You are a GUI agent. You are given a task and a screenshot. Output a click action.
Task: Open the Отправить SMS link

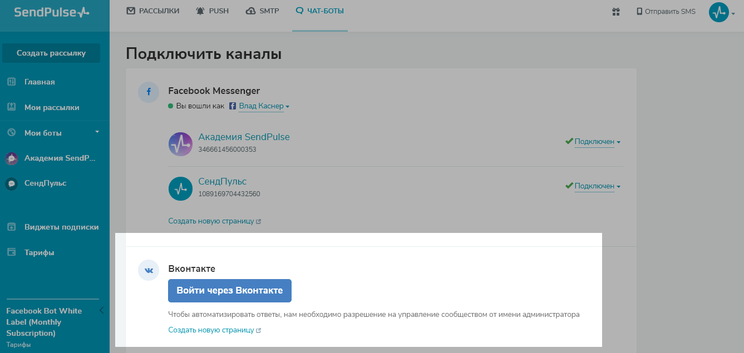pos(666,11)
